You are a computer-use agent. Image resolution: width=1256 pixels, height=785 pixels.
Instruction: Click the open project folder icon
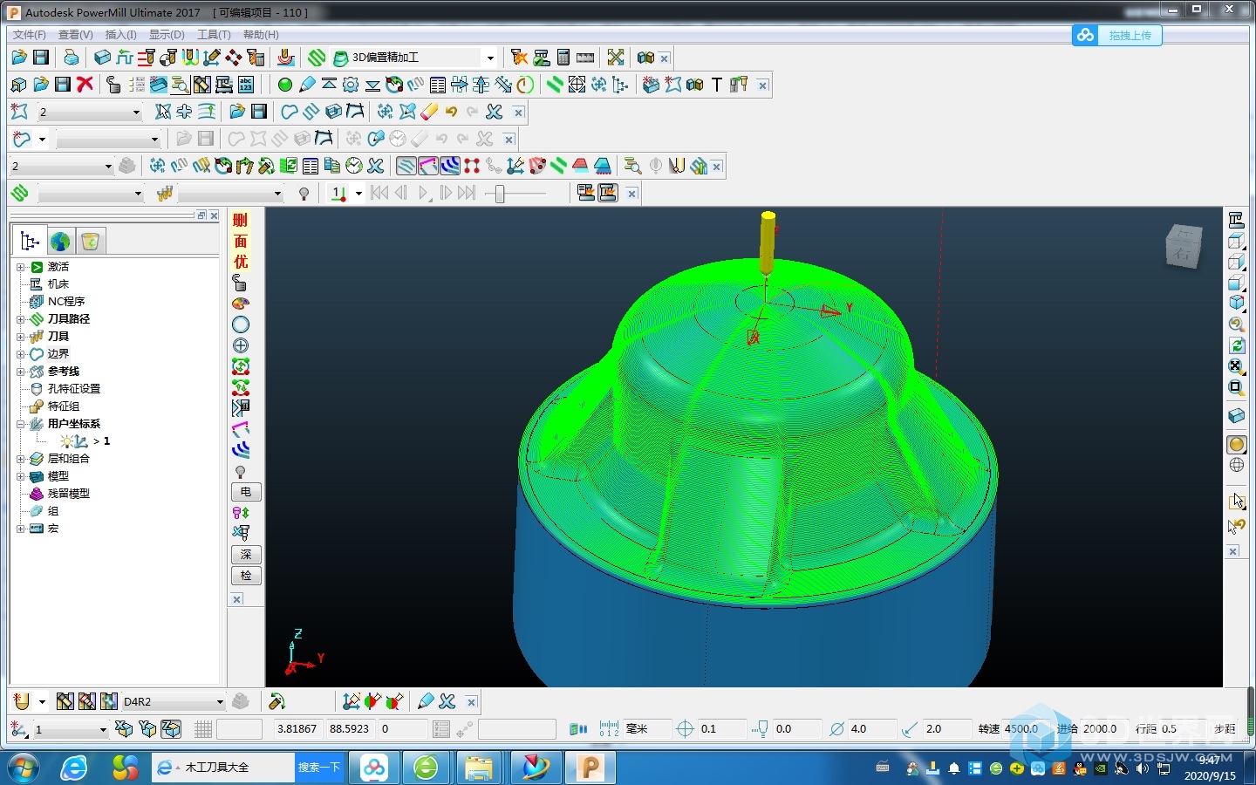19,58
